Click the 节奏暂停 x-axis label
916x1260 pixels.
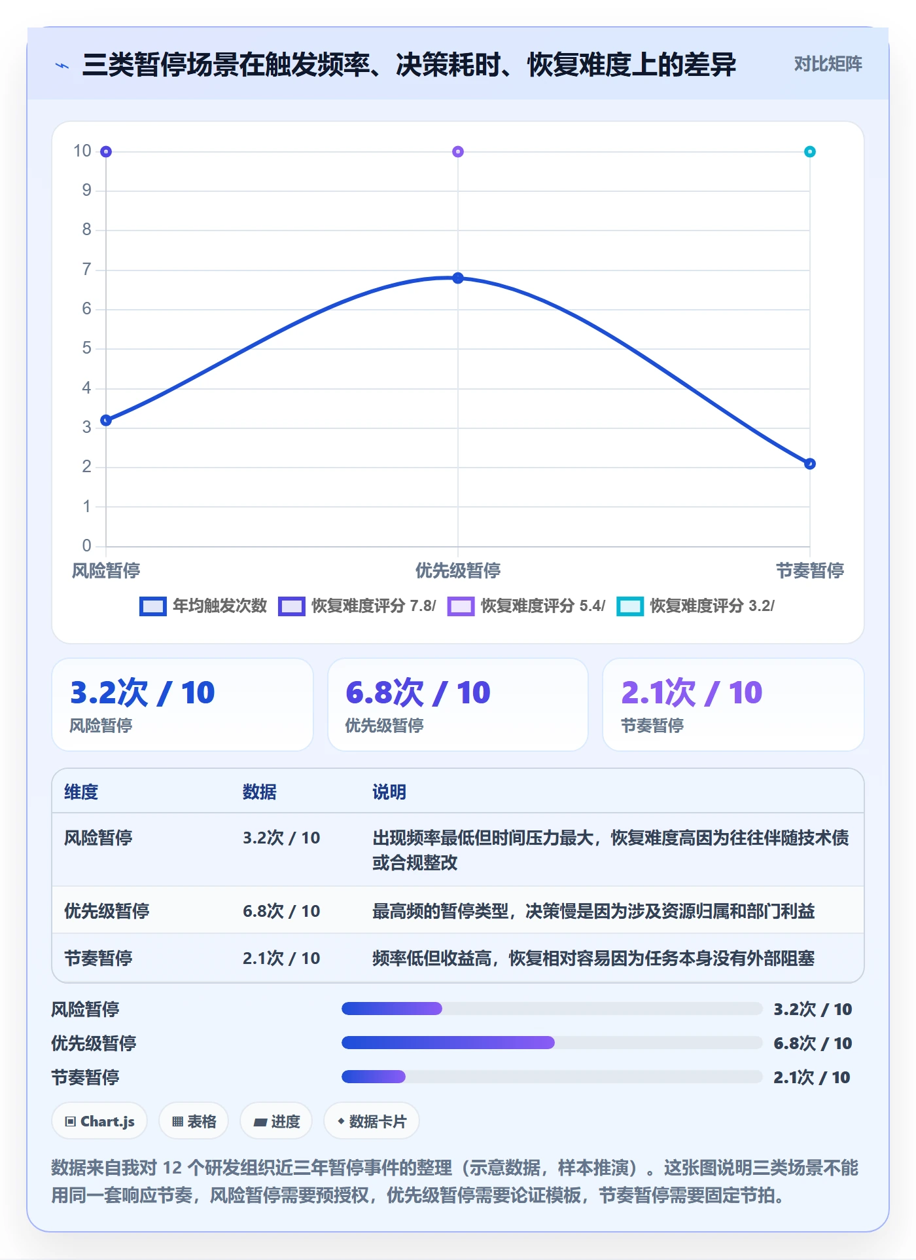click(810, 570)
